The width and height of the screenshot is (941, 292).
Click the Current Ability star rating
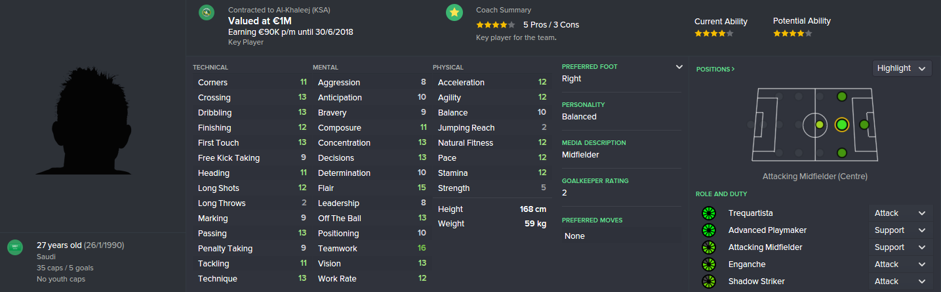(x=713, y=33)
